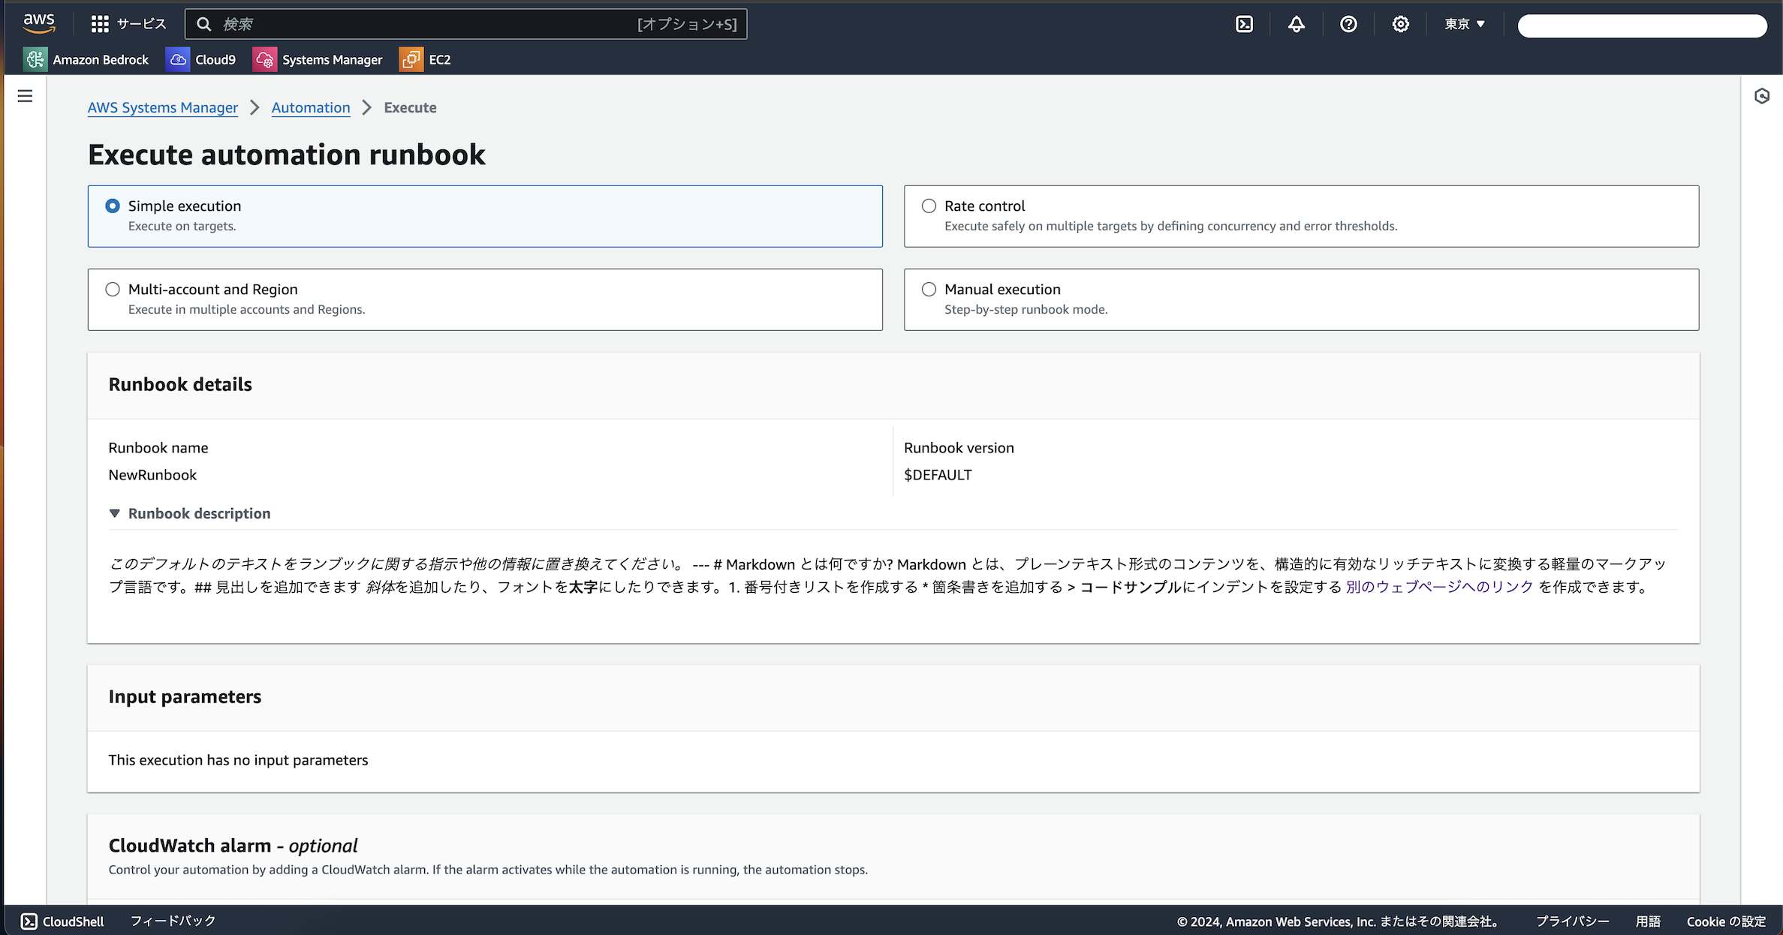Open the サービス services menu

(x=128, y=23)
